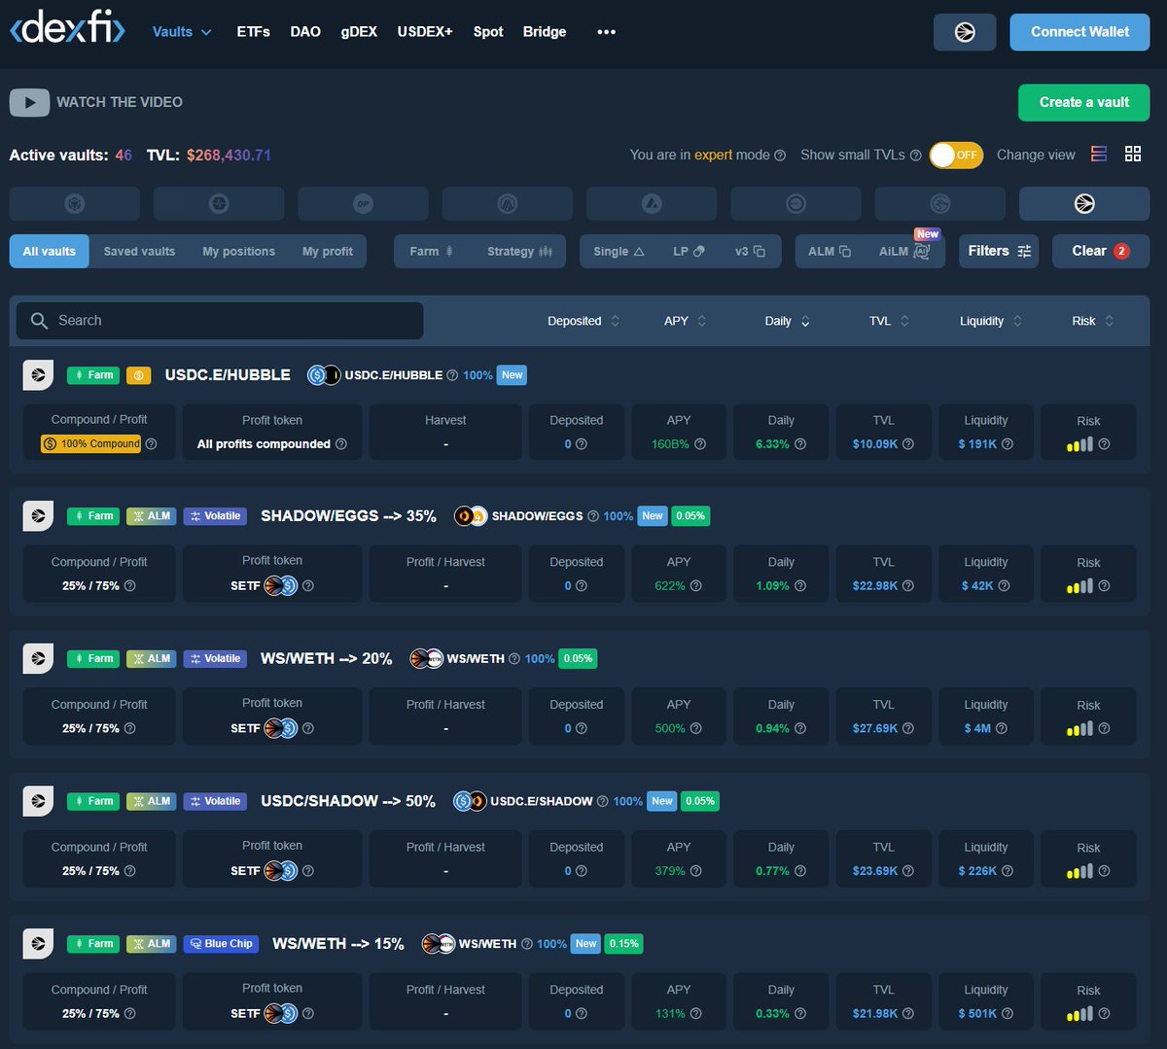
Task: Open Spot menu item
Action: pos(488,32)
